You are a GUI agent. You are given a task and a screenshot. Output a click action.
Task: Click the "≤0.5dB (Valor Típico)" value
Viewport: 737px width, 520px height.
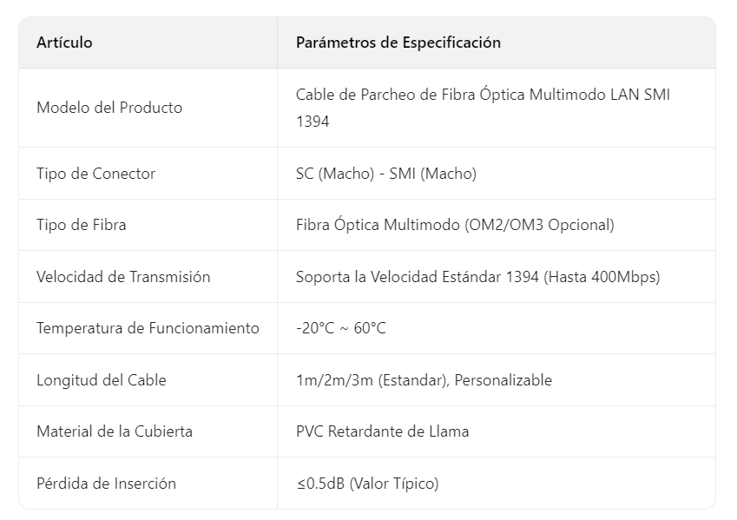pyautogui.click(x=367, y=484)
